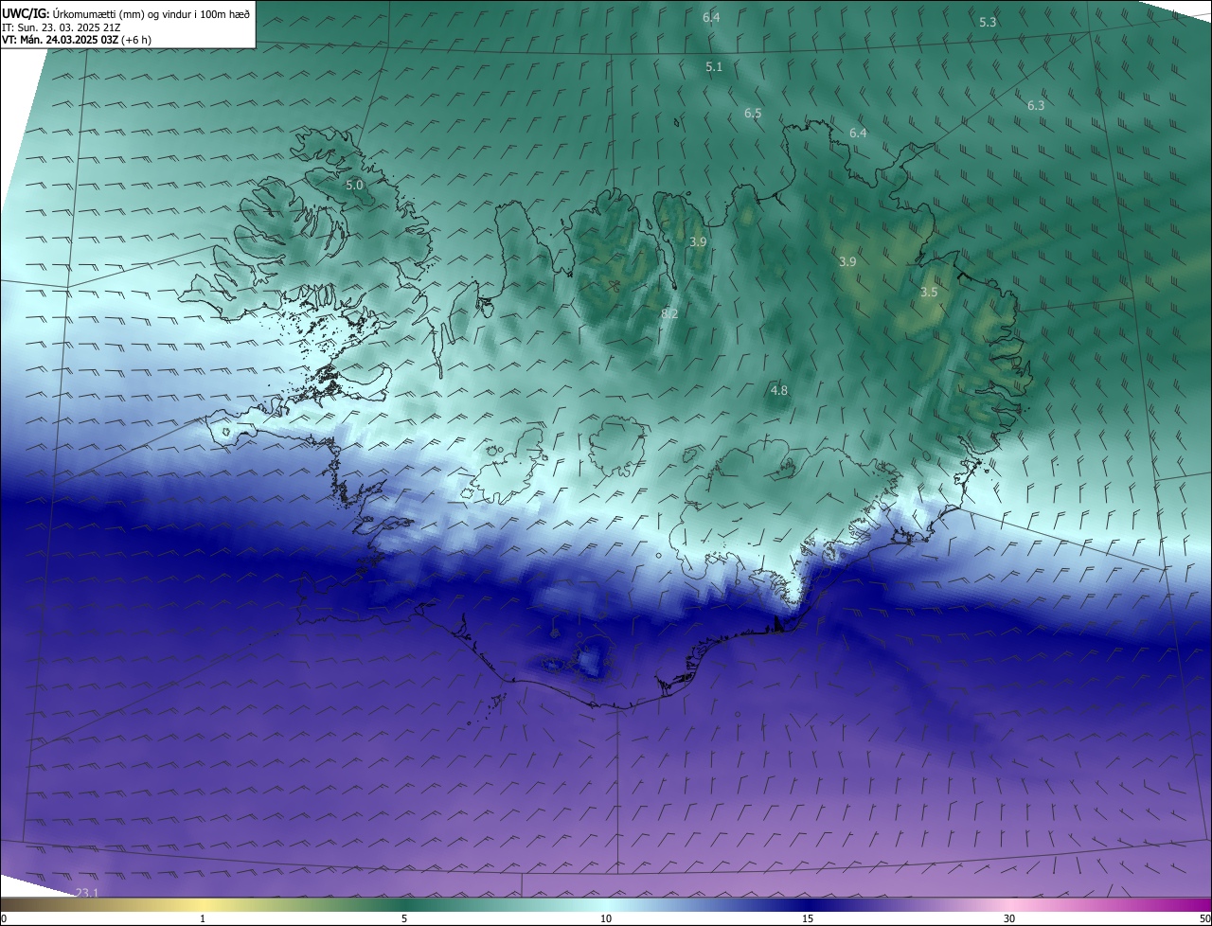The height and width of the screenshot is (926, 1212).
Task: Click the 15 tick on color scale
Action: pos(808,918)
